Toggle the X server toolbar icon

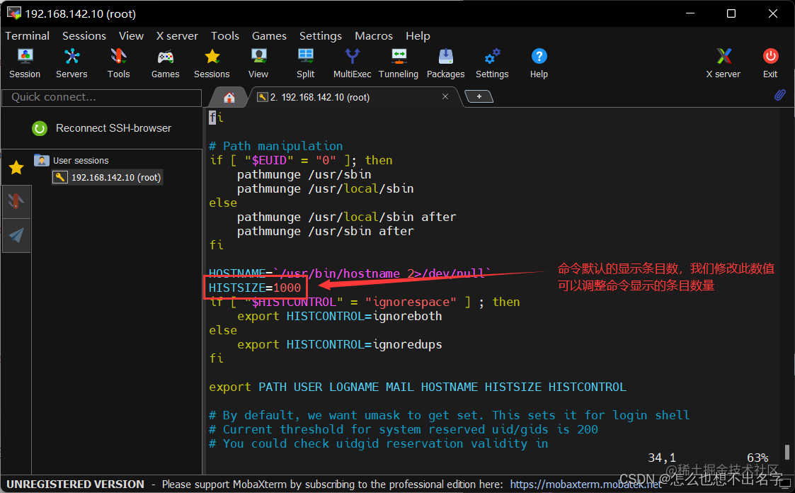point(723,64)
